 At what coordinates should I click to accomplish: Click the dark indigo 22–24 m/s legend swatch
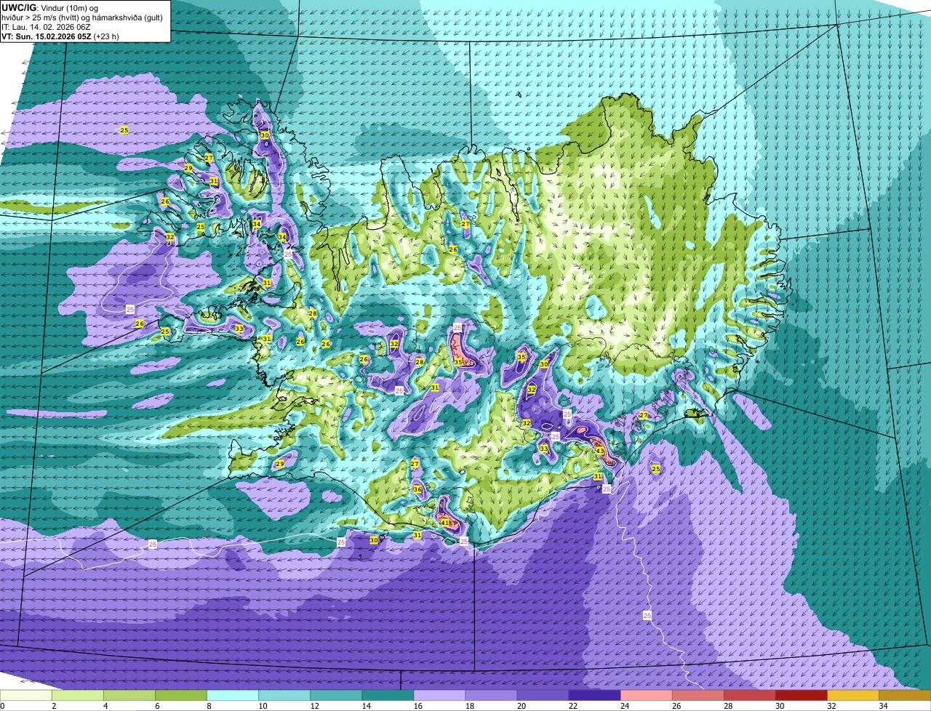click(594, 695)
